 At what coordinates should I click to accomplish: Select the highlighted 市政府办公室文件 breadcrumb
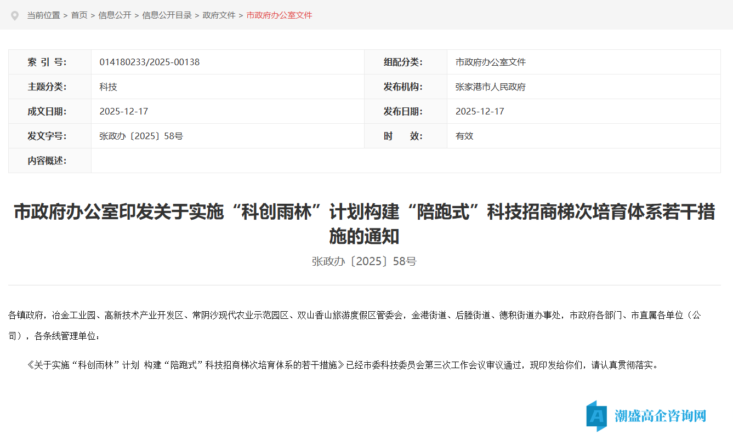click(280, 15)
